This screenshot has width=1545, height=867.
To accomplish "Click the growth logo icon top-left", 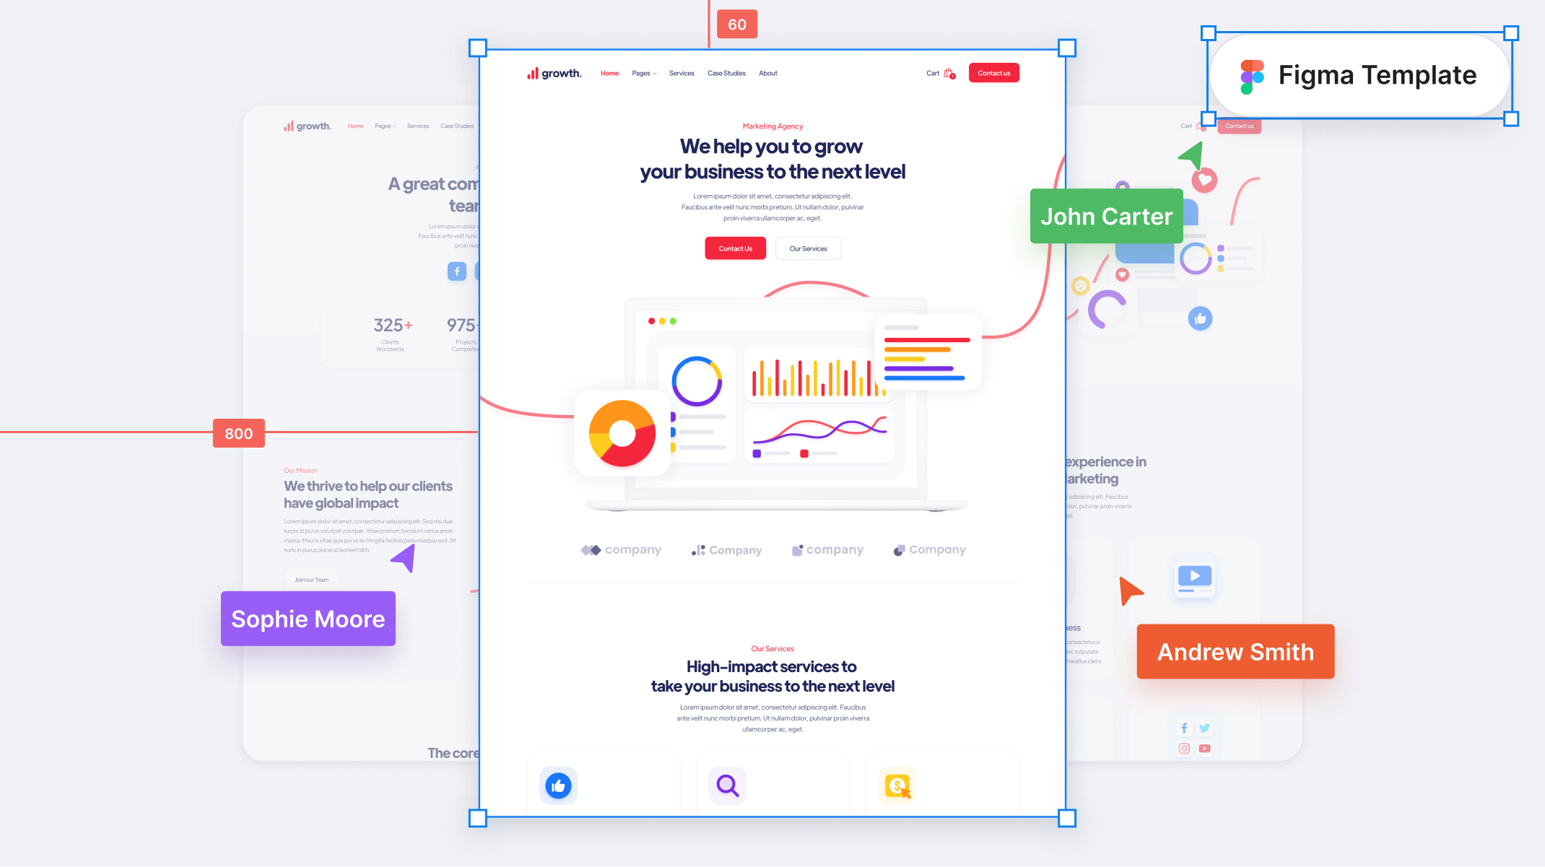I will tap(533, 72).
